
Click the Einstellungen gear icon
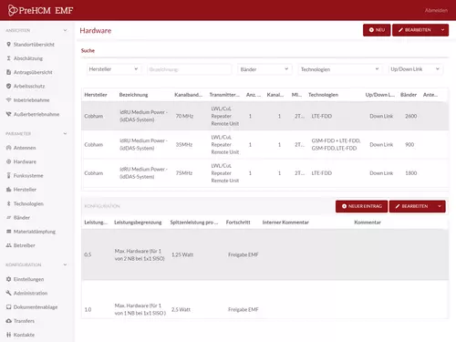tap(8, 279)
